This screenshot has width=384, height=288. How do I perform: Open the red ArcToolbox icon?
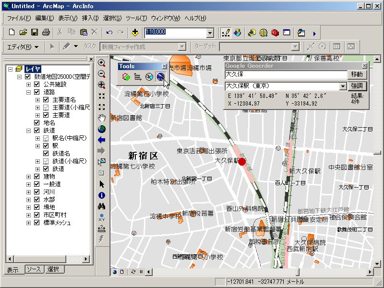point(275,33)
